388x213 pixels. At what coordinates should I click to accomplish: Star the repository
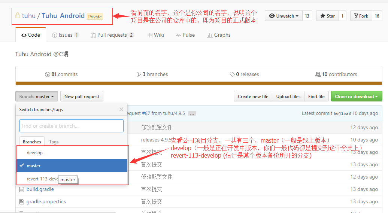(x=327, y=16)
